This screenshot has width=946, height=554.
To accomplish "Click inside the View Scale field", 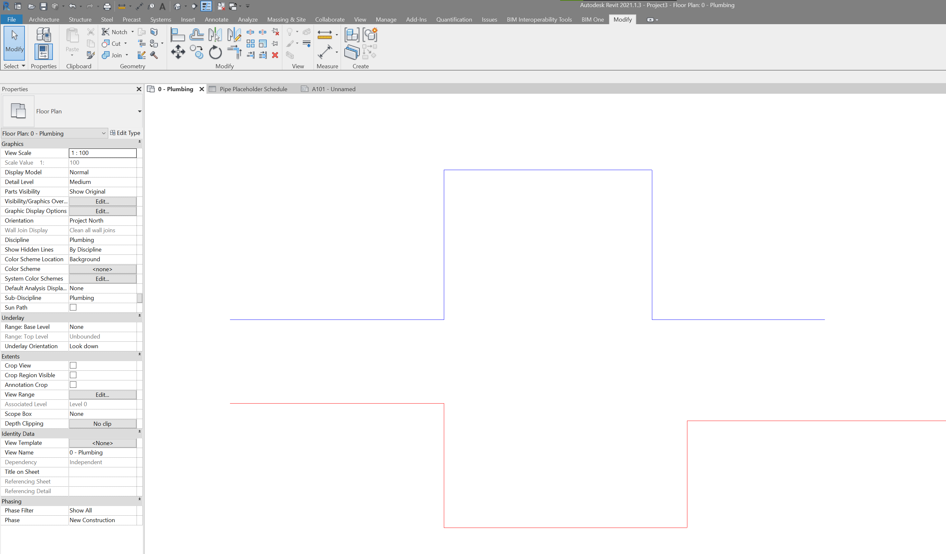I will (102, 153).
